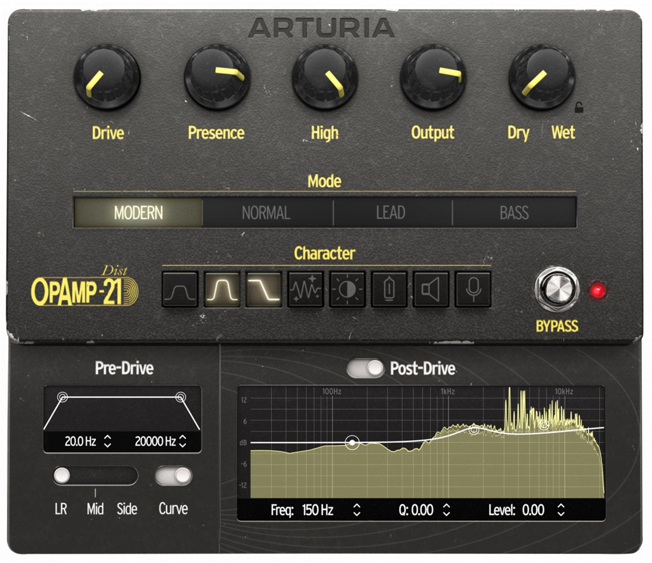Click the Dry Wet mix knob
This screenshot has width=652, height=563.
[542, 77]
